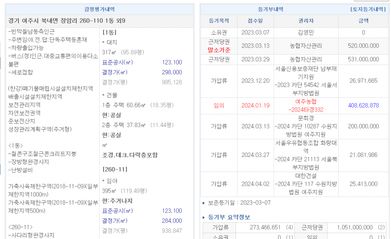This screenshot has height=239, width=391.
Task: Select the owner name 김영민
Action: coord(305,32)
